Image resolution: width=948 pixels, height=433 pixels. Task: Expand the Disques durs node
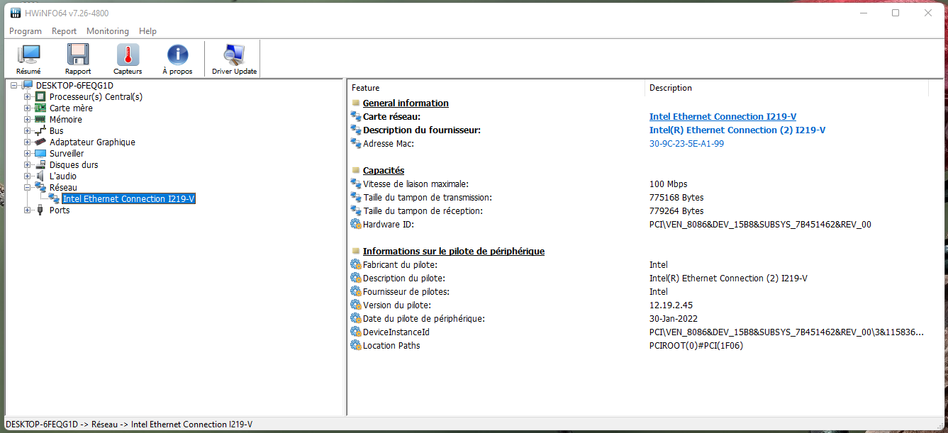tap(28, 165)
